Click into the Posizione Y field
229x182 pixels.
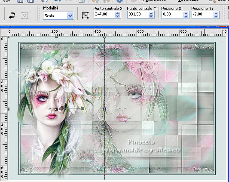point(202,14)
